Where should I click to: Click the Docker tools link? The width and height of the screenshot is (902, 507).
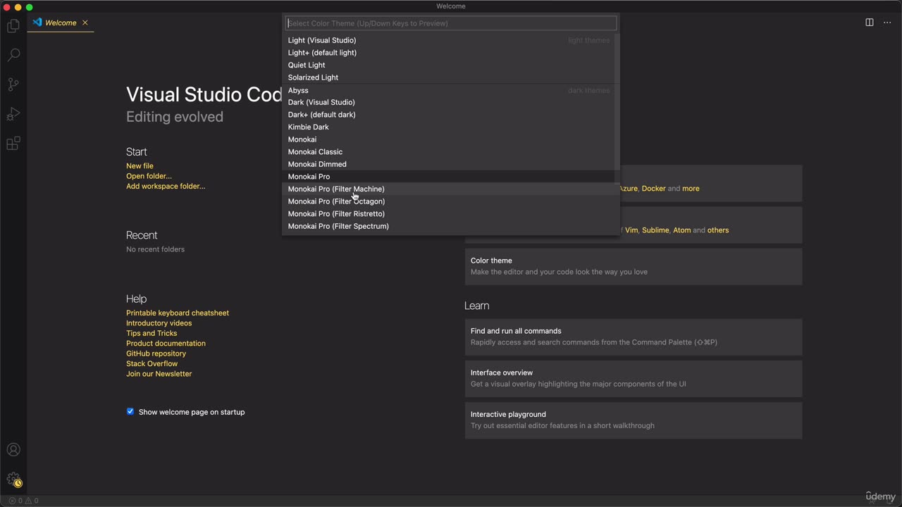coord(653,189)
